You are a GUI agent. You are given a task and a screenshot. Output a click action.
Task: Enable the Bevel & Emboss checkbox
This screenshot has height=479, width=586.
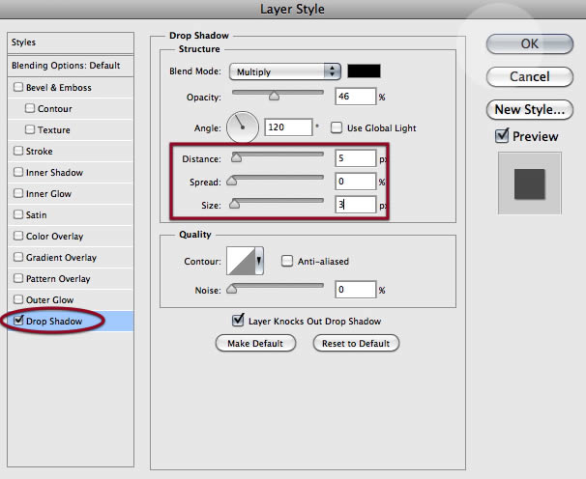[x=18, y=87]
